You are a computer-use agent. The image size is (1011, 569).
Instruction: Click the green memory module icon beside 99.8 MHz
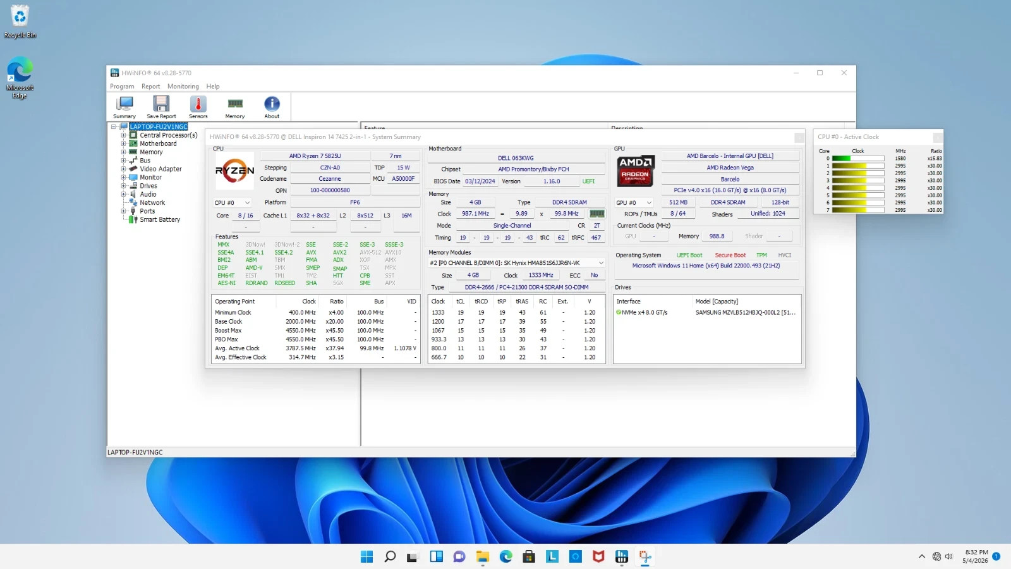pyautogui.click(x=597, y=214)
